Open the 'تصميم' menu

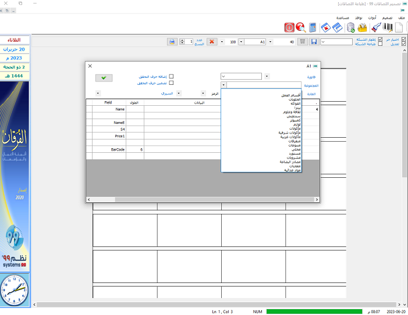pyautogui.click(x=388, y=17)
